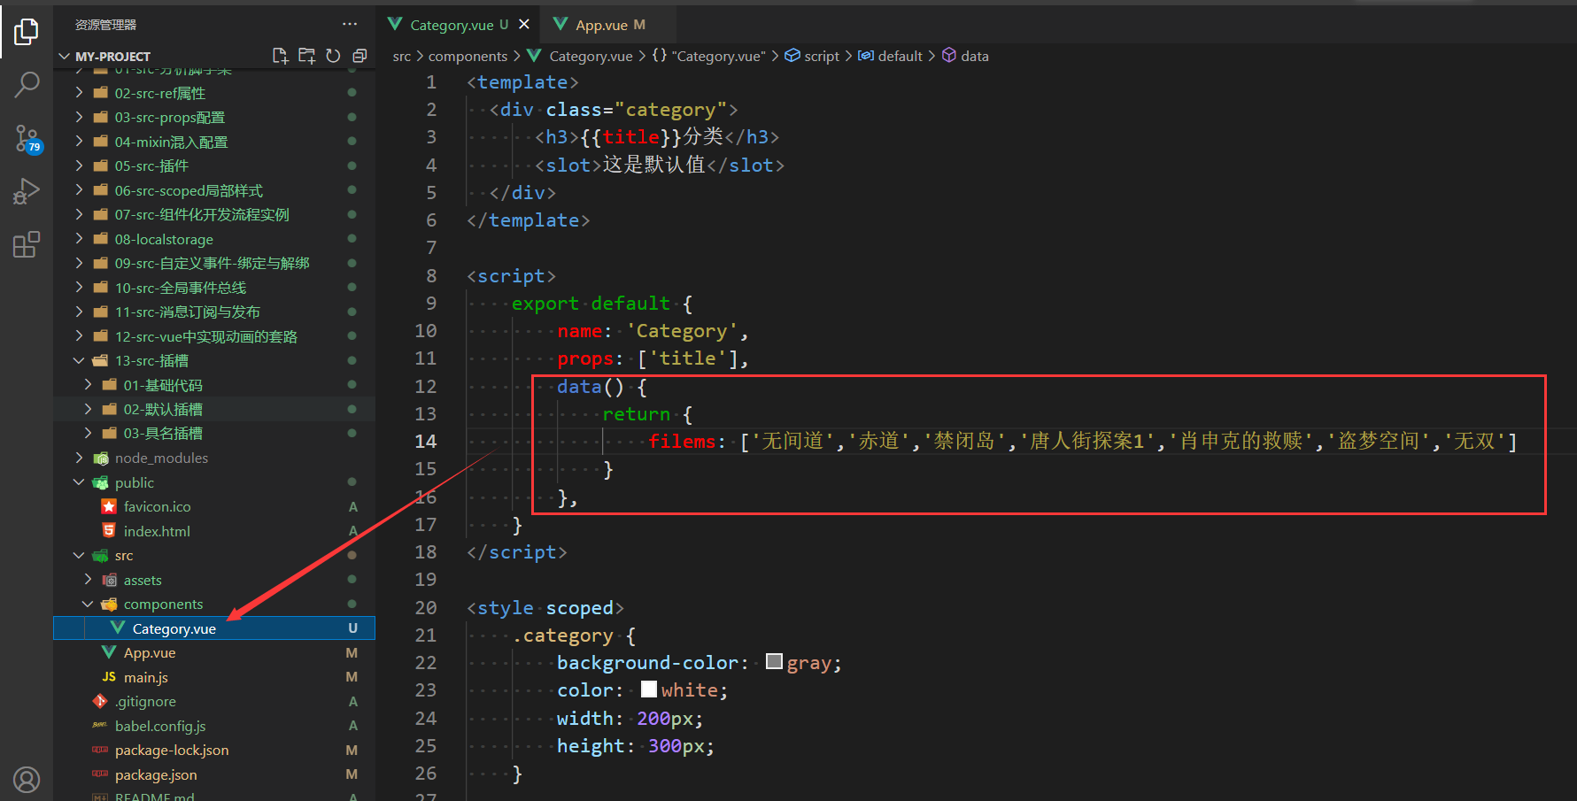Click the components breadcrumb item
Image resolution: width=1577 pixels, height=801 pixels.
click(x=468, y=56)
